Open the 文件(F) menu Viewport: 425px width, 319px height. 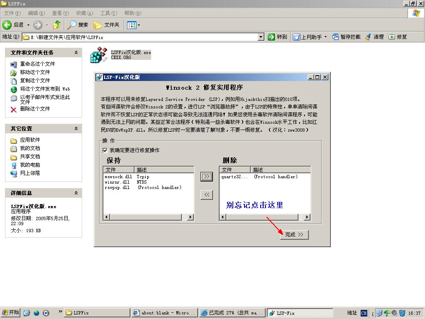(x=12, y=13)
